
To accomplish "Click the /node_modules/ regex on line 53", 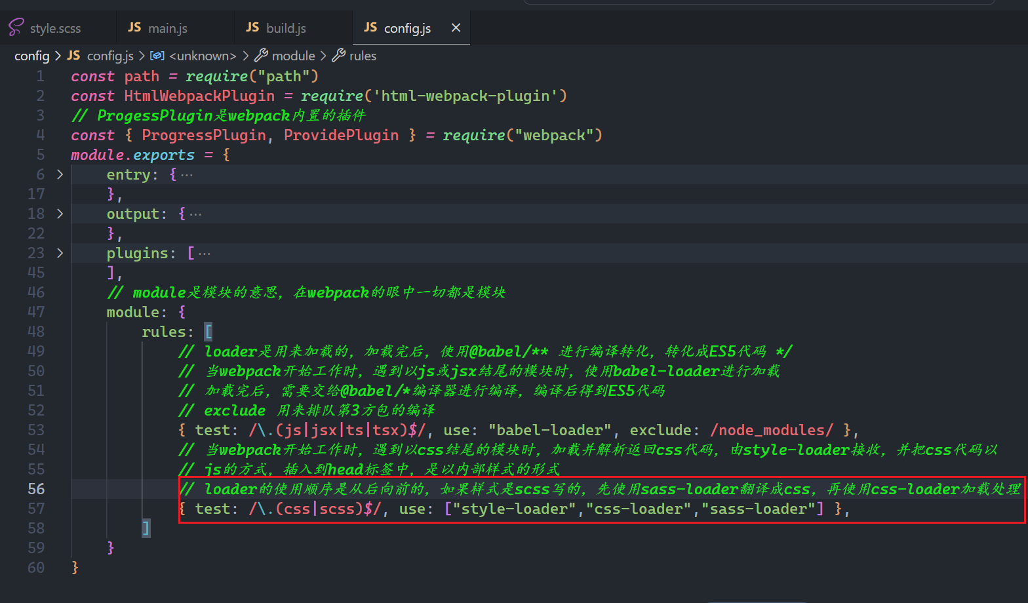I will pos(772,430).
